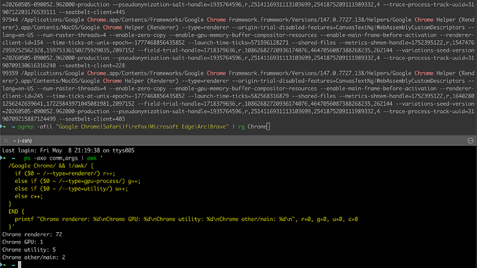This screenshot has height=268, width=477.
Task: Select the "~ (-zsh)" pane title
Action: 23,141
